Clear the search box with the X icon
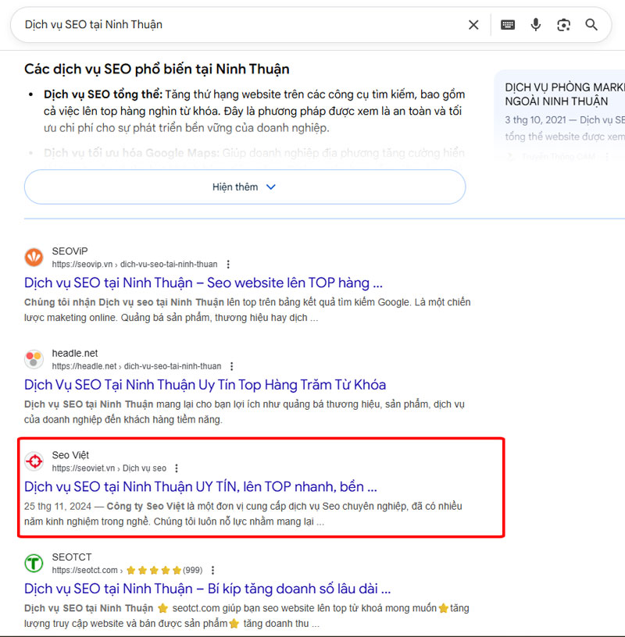Viewport: 625px width, 637px height. (473, 24)
